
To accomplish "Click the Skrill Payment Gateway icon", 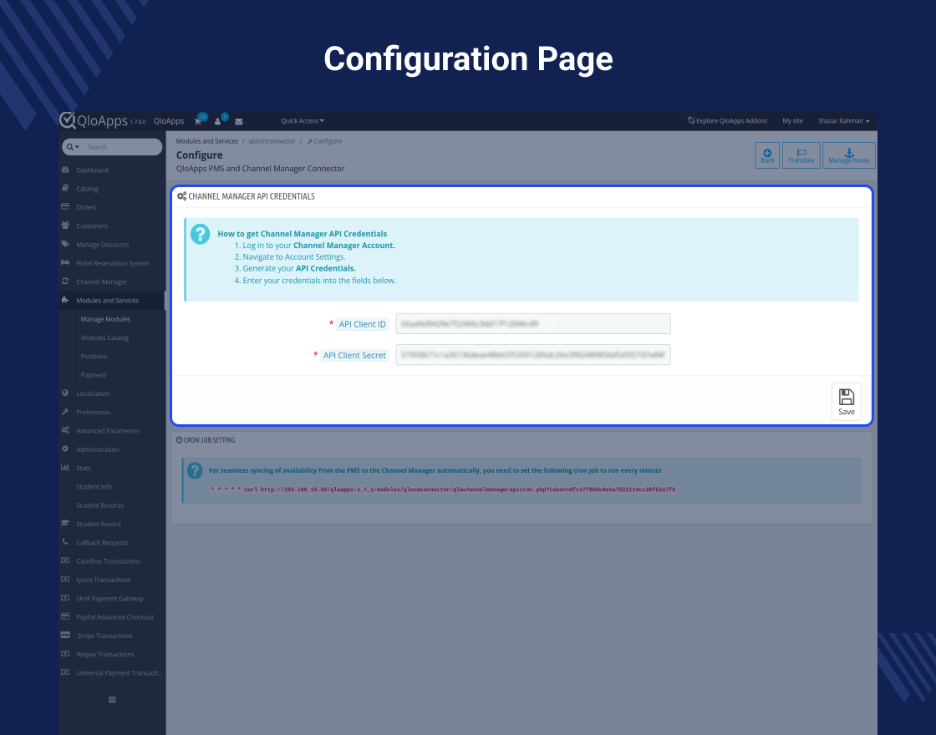I will point(65,598).
